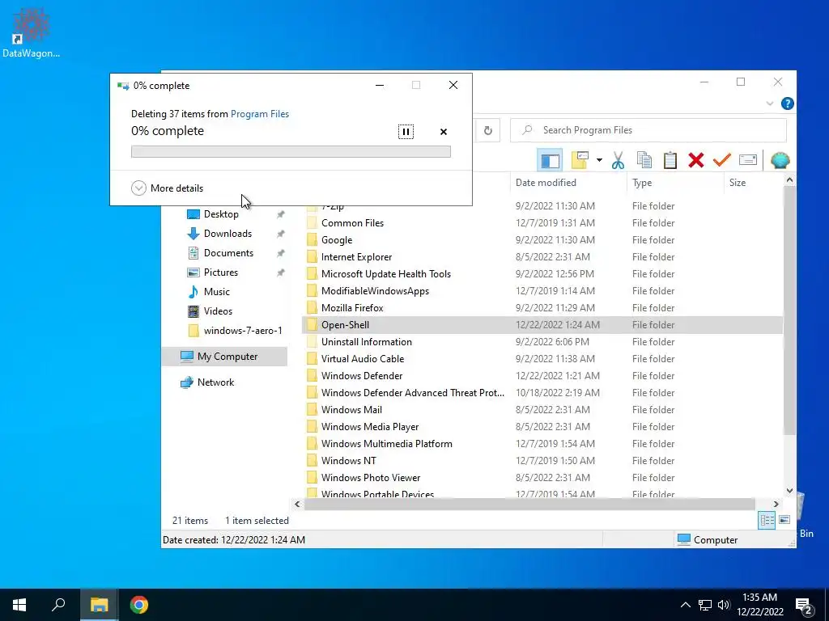
Task: Switch to large thumbnails view icon
Action: point(784,520)
